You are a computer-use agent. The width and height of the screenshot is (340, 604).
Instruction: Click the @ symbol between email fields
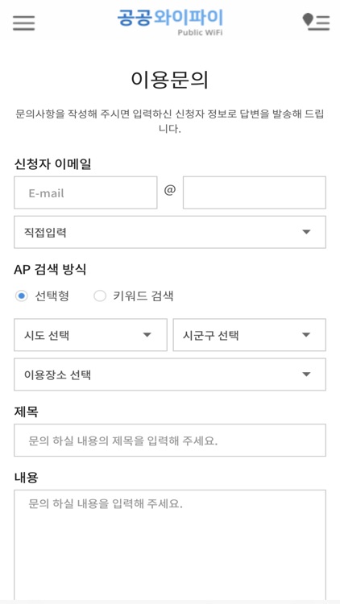pyautogui.click(x=170, y=190)
